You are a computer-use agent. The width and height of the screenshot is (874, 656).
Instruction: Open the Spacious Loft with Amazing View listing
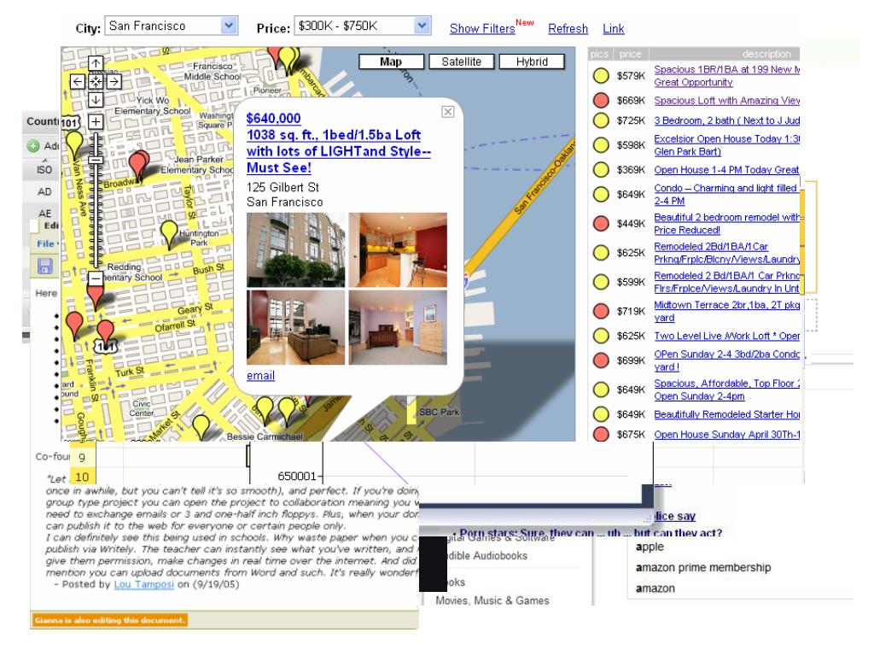pyautogui.click(x=727, y=101)
